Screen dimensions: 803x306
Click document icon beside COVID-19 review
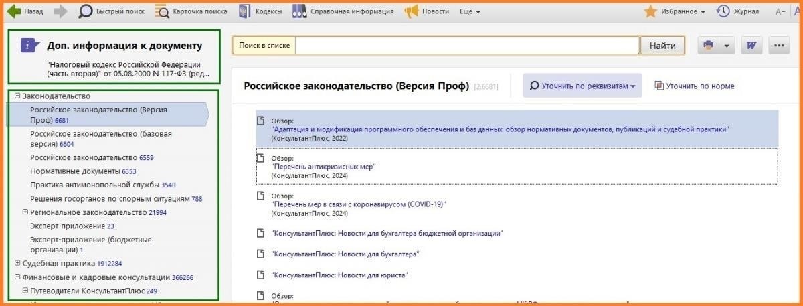(261, 195)
